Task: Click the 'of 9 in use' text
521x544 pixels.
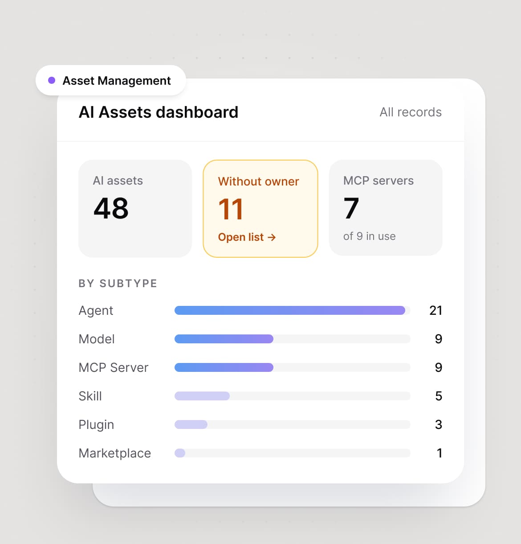Action: click(370, 236)
